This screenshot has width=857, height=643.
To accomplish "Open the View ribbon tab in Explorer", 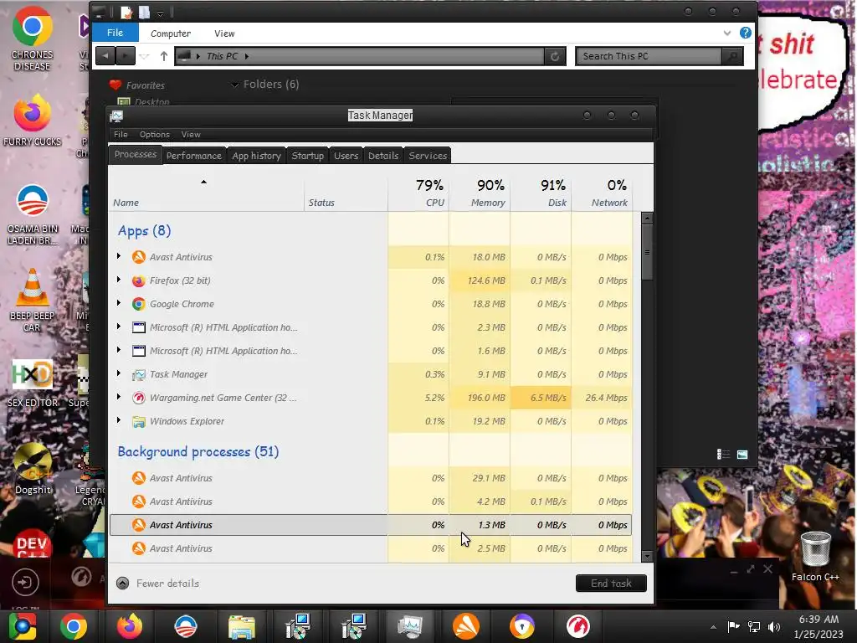I will click(224, 33).
